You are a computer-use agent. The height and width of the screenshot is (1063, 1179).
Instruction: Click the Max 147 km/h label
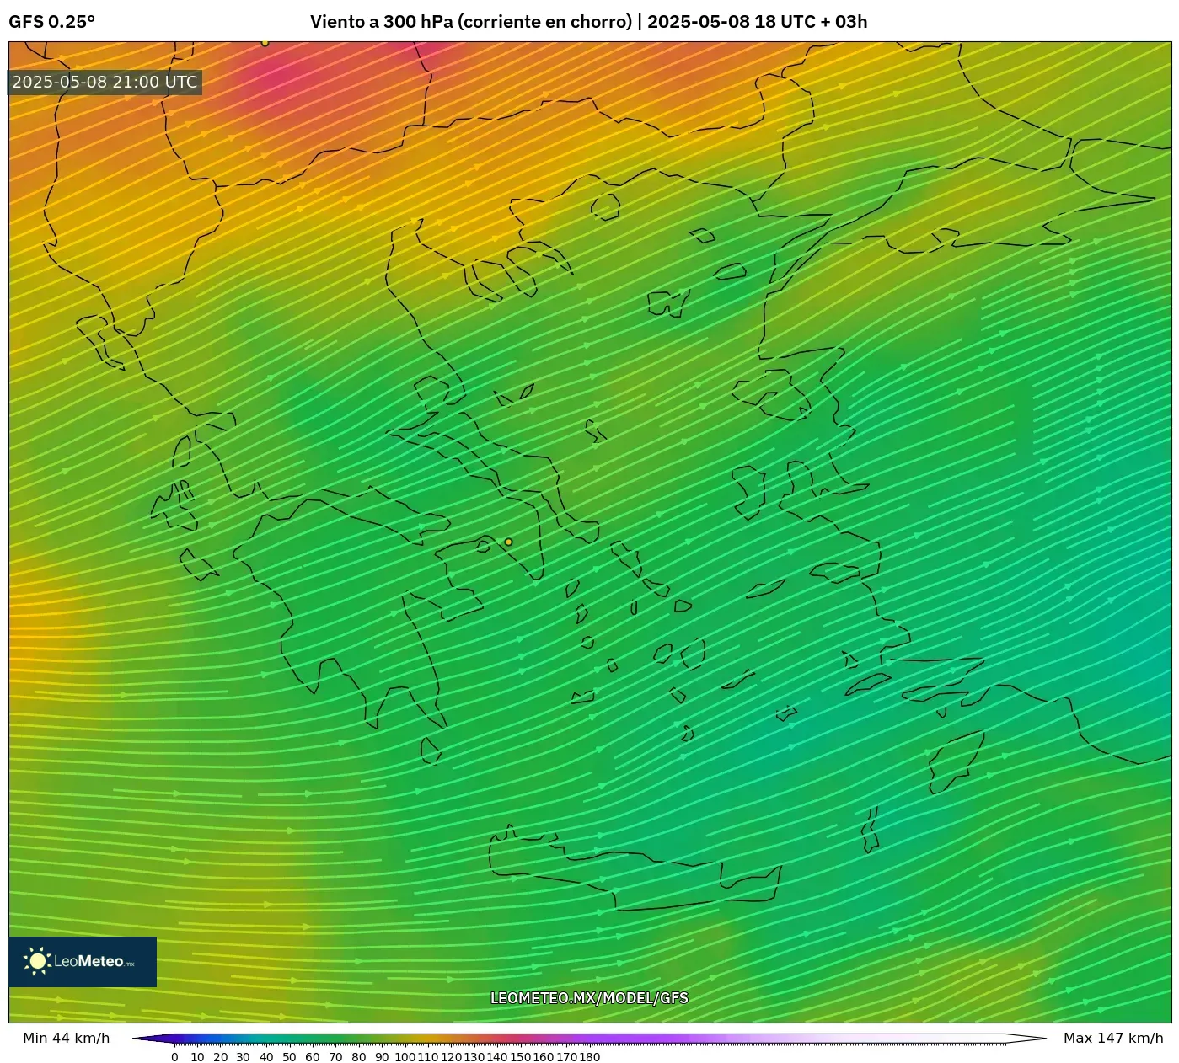coord(1113,1038)
